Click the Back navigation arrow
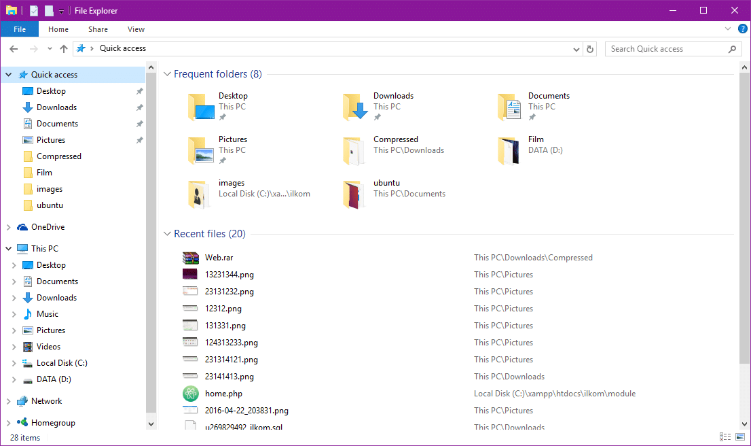751x446 pixels. point(14,48)
